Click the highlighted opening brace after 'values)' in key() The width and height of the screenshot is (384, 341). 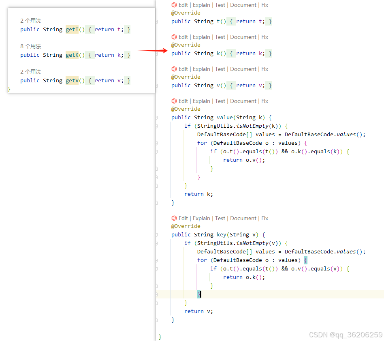click(306, 260)
